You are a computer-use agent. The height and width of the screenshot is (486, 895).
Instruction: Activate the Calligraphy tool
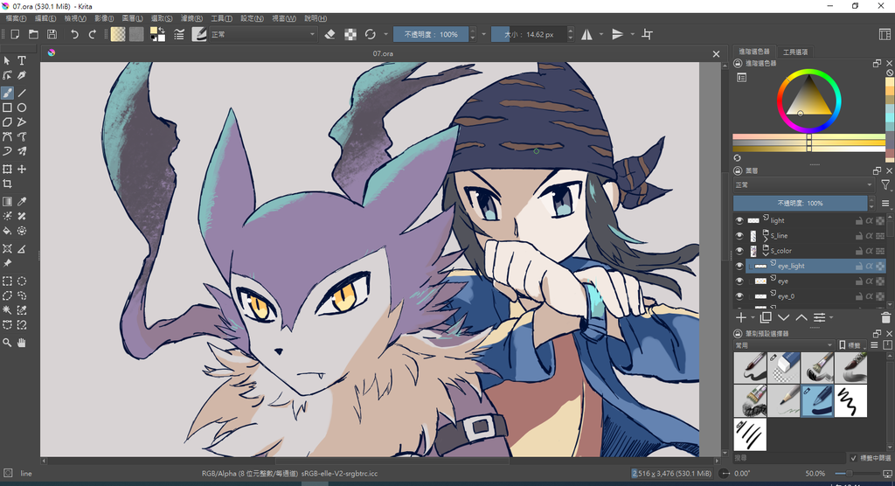pyautogui.click(x=22, y=75)
